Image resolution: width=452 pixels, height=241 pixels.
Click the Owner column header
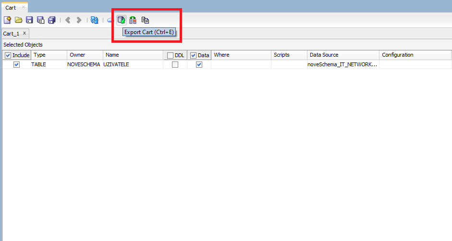coord(85,55)
